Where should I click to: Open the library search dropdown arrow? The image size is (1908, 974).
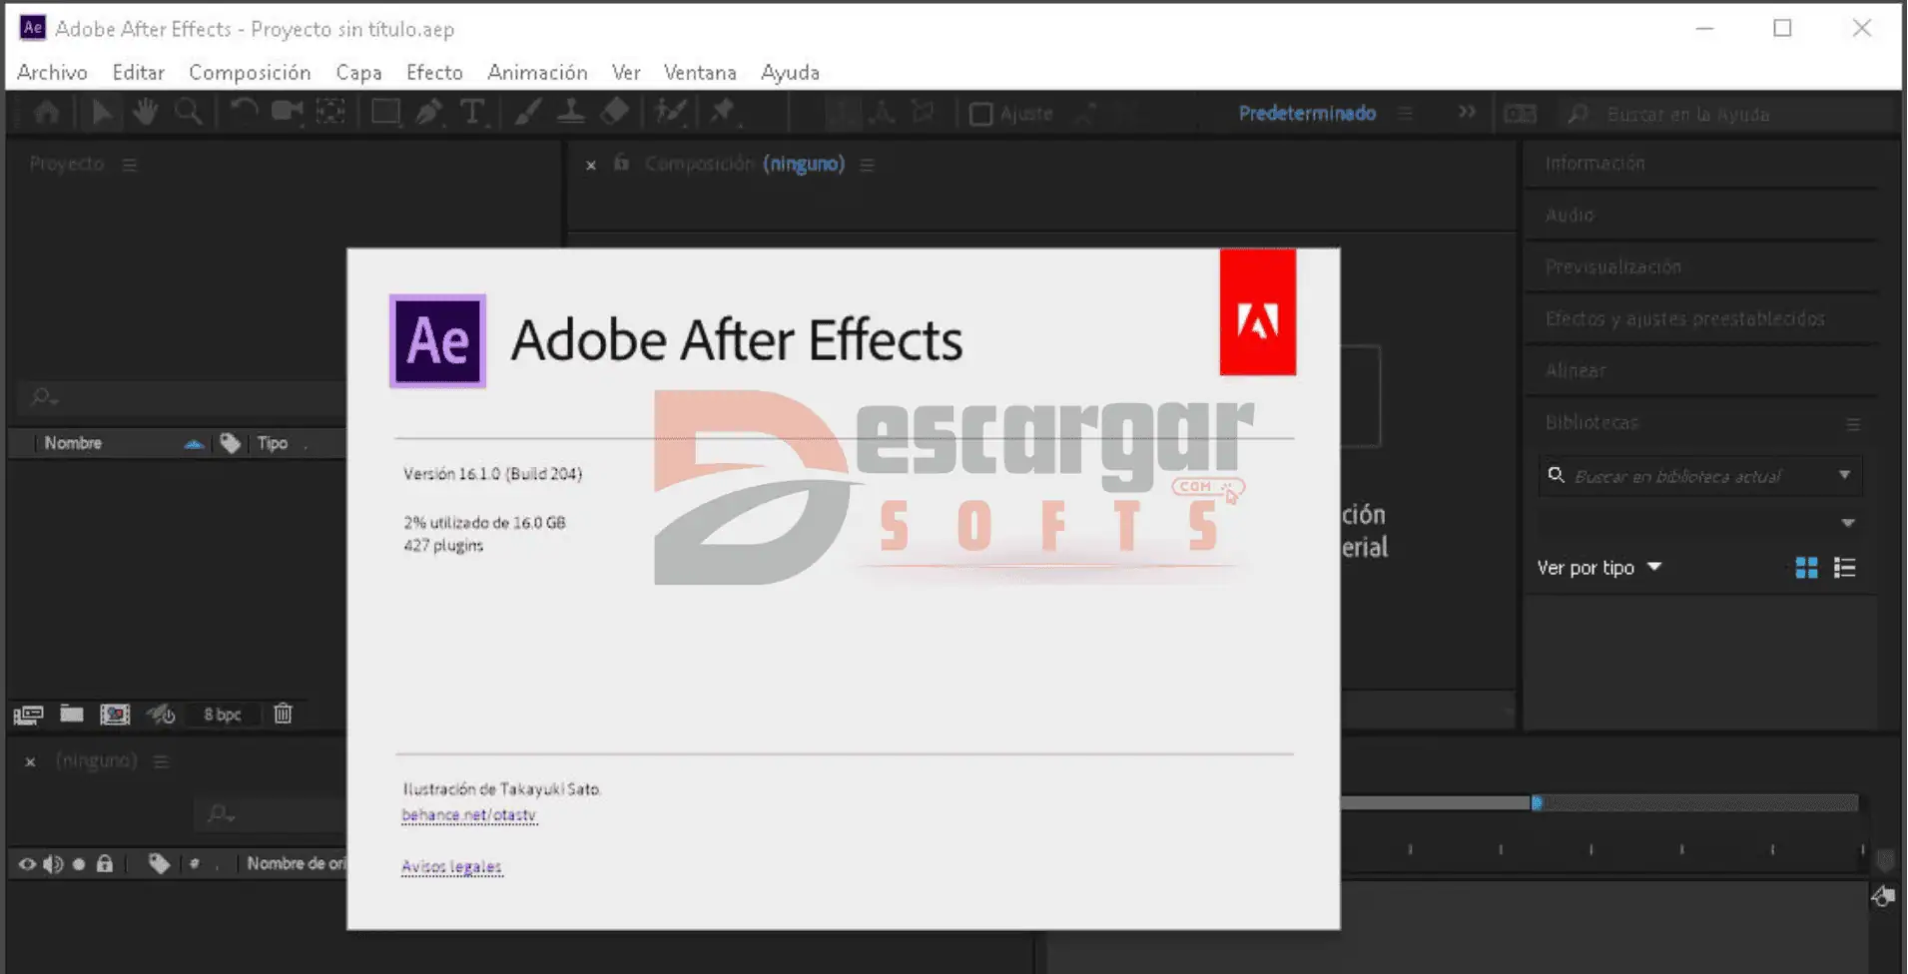tap(1845, 475)
